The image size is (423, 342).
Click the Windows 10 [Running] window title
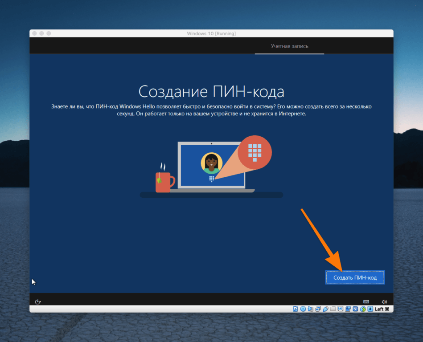211,33
